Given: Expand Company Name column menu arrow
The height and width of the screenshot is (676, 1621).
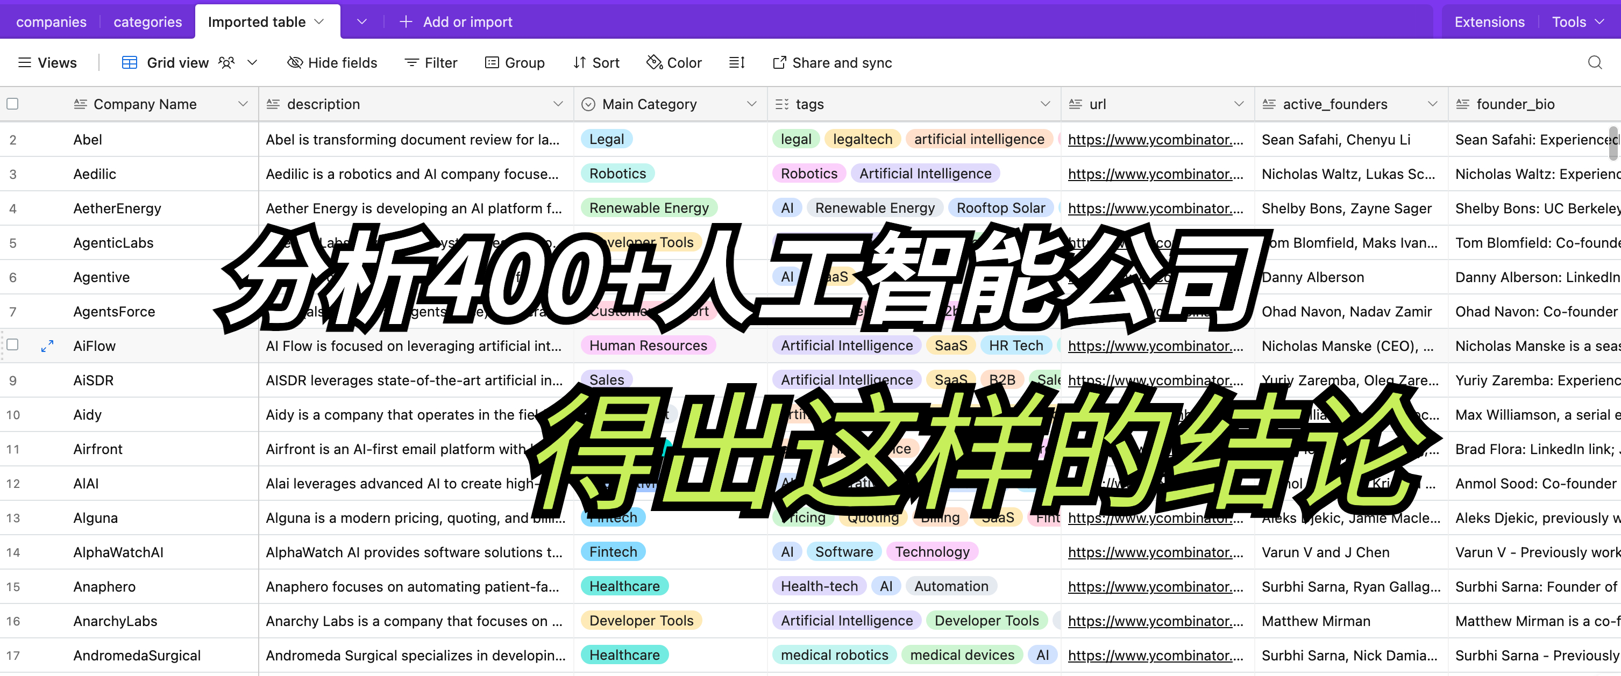Looking at the screenshot, I should point(243,104).
